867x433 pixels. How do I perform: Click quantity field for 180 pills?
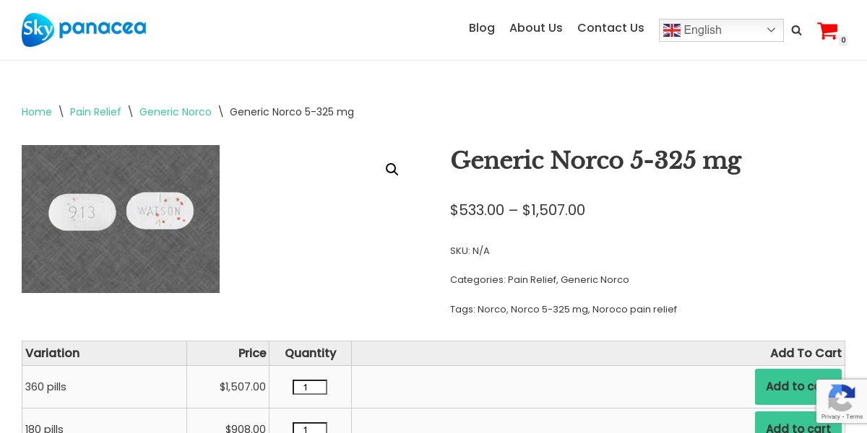tap(310, 429)
